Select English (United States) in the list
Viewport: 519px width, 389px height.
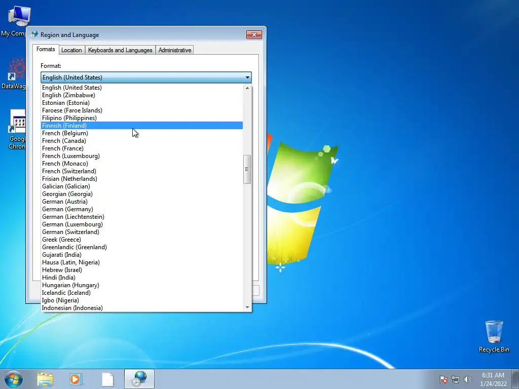(x=142, y=88)
